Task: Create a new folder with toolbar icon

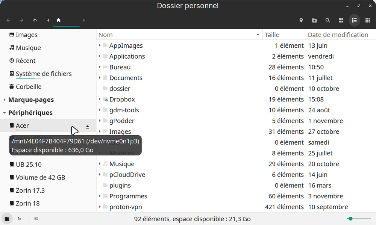Action: pos(314,20)
